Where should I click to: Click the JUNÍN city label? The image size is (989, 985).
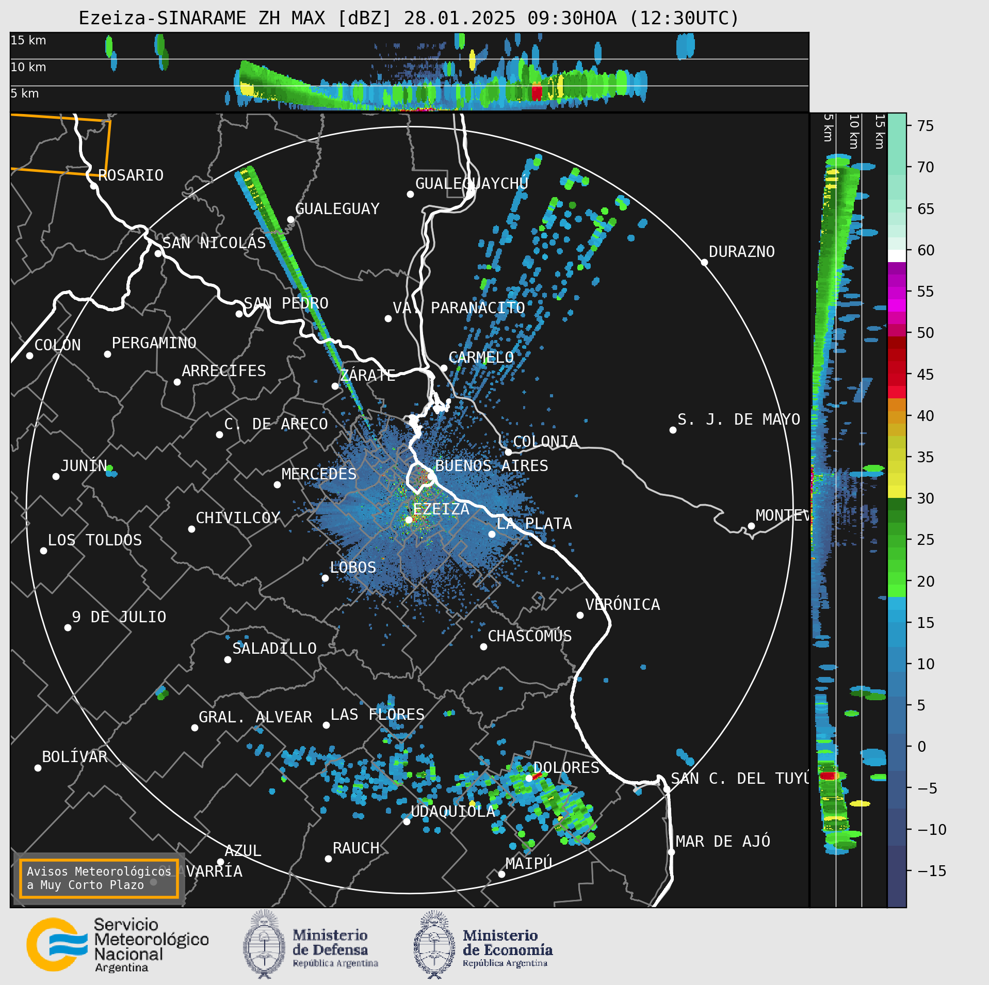84,465
